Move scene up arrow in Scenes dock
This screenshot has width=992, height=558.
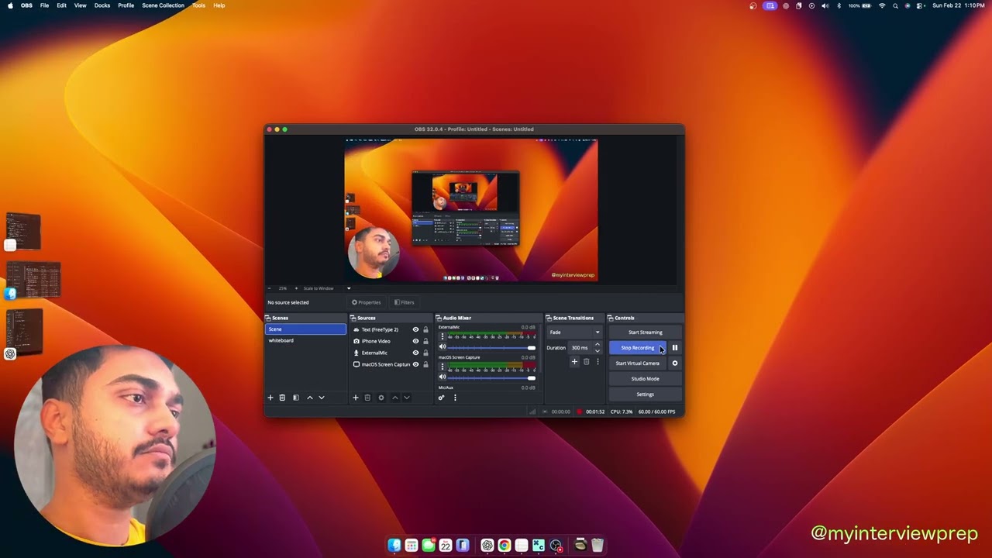(x=310, y=398)
